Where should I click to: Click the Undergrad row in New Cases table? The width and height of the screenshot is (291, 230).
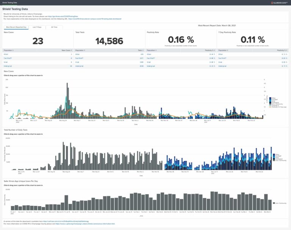point(8,66)
